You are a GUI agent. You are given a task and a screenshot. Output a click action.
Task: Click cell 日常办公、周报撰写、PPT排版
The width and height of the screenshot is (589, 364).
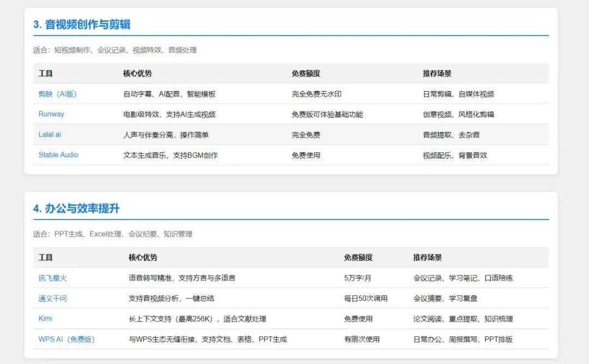(x=463, y=339)
